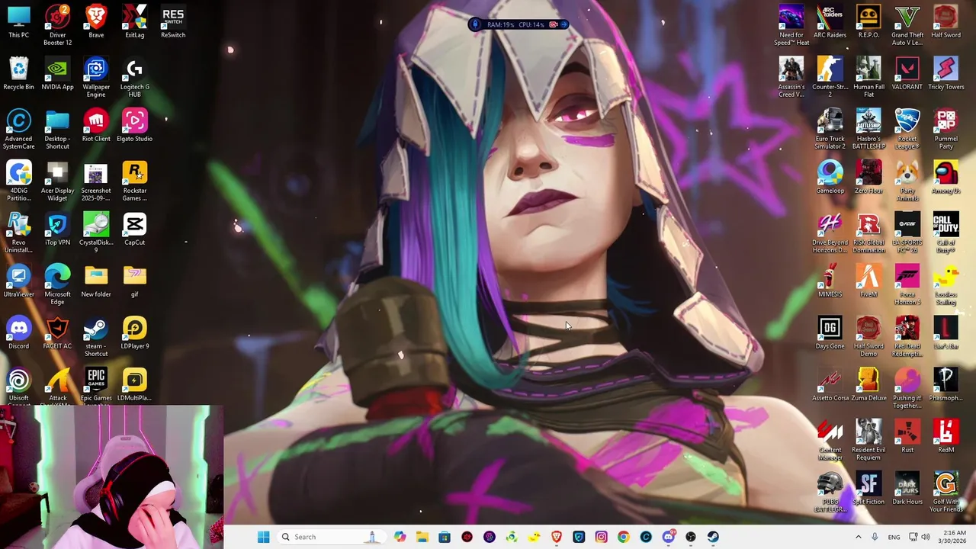Viewport: 976px width, 549px height.
Task: Open the RedM desktop shortcut
Action: 946,436
